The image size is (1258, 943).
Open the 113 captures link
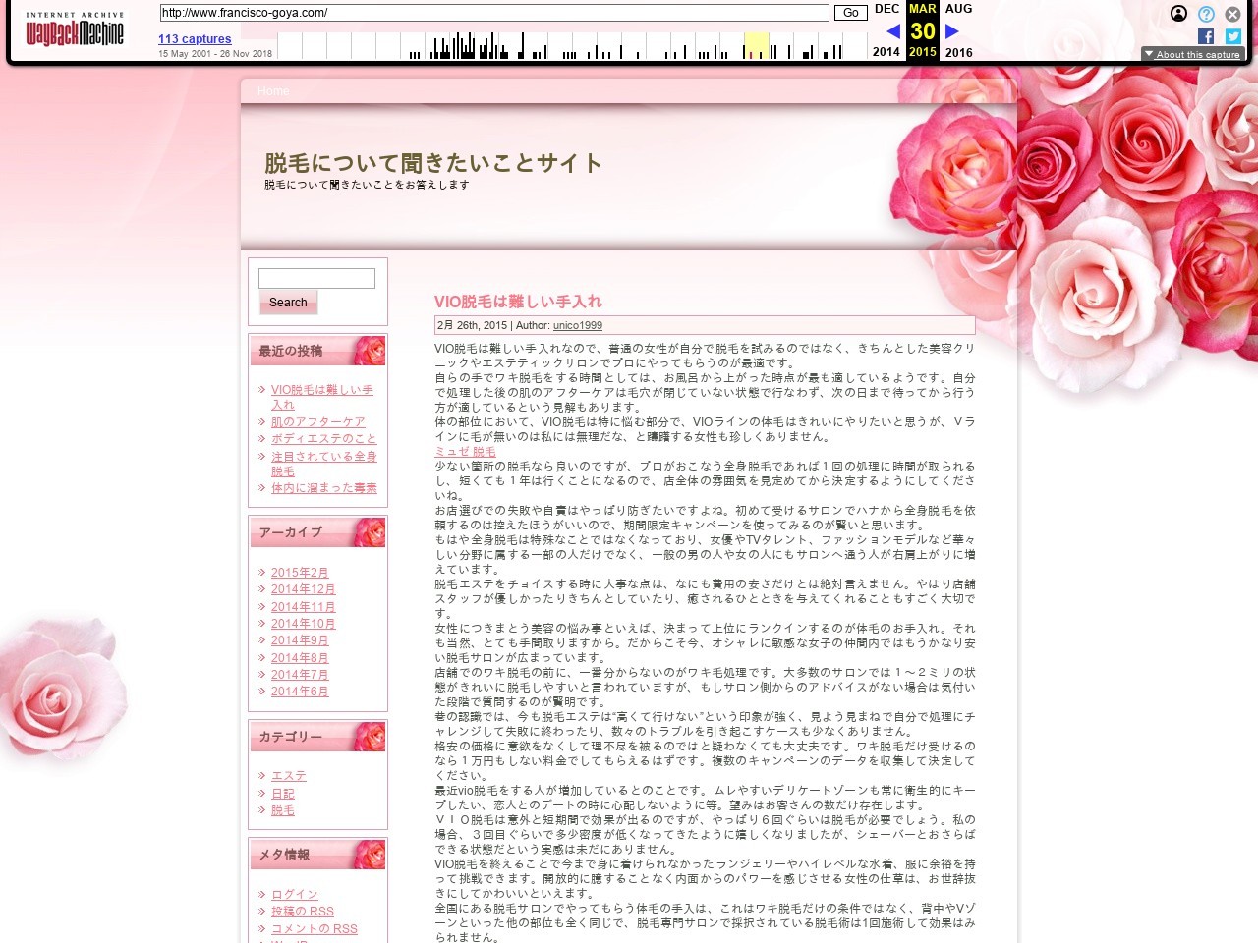coord(194,38)
